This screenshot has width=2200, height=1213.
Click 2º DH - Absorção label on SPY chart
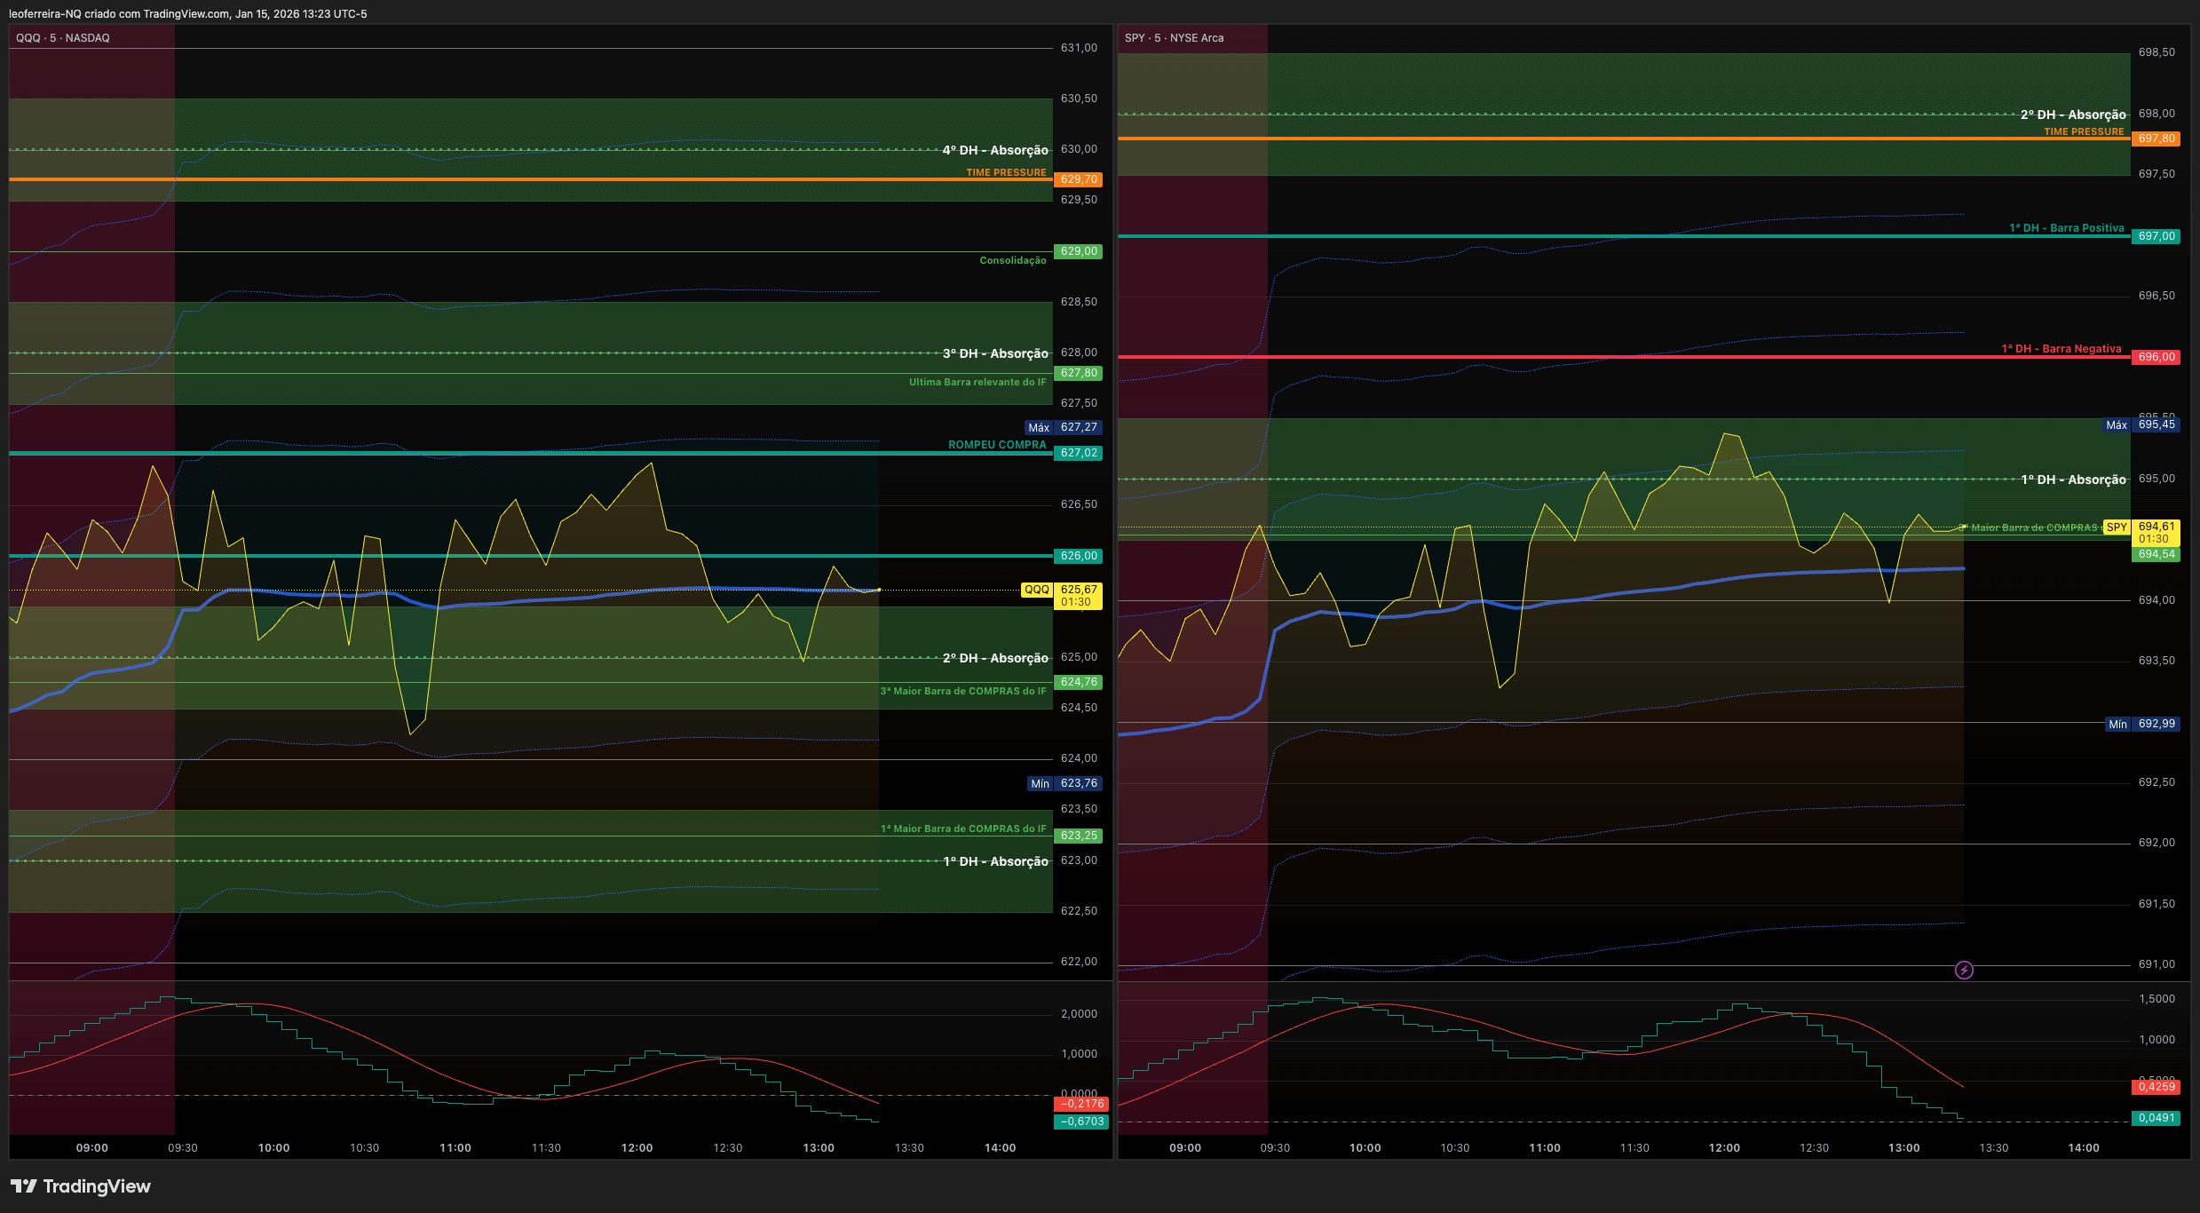[x=2073, y=115]
